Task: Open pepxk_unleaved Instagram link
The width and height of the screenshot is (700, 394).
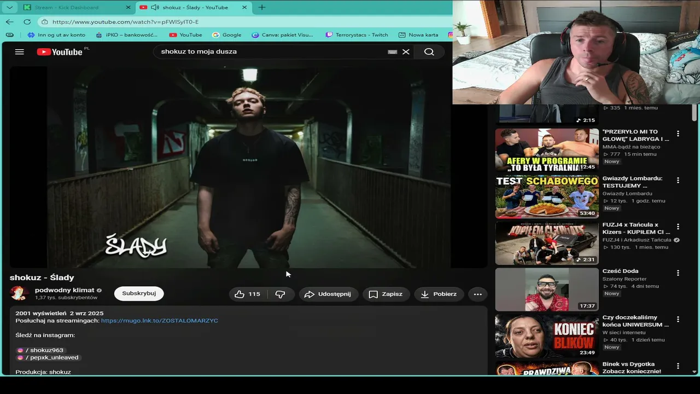Action: (x=48, y=357)
